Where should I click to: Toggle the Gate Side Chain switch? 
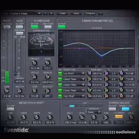tap(19, 33)
